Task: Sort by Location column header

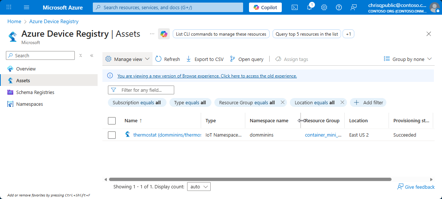Action: click(358, 120)
